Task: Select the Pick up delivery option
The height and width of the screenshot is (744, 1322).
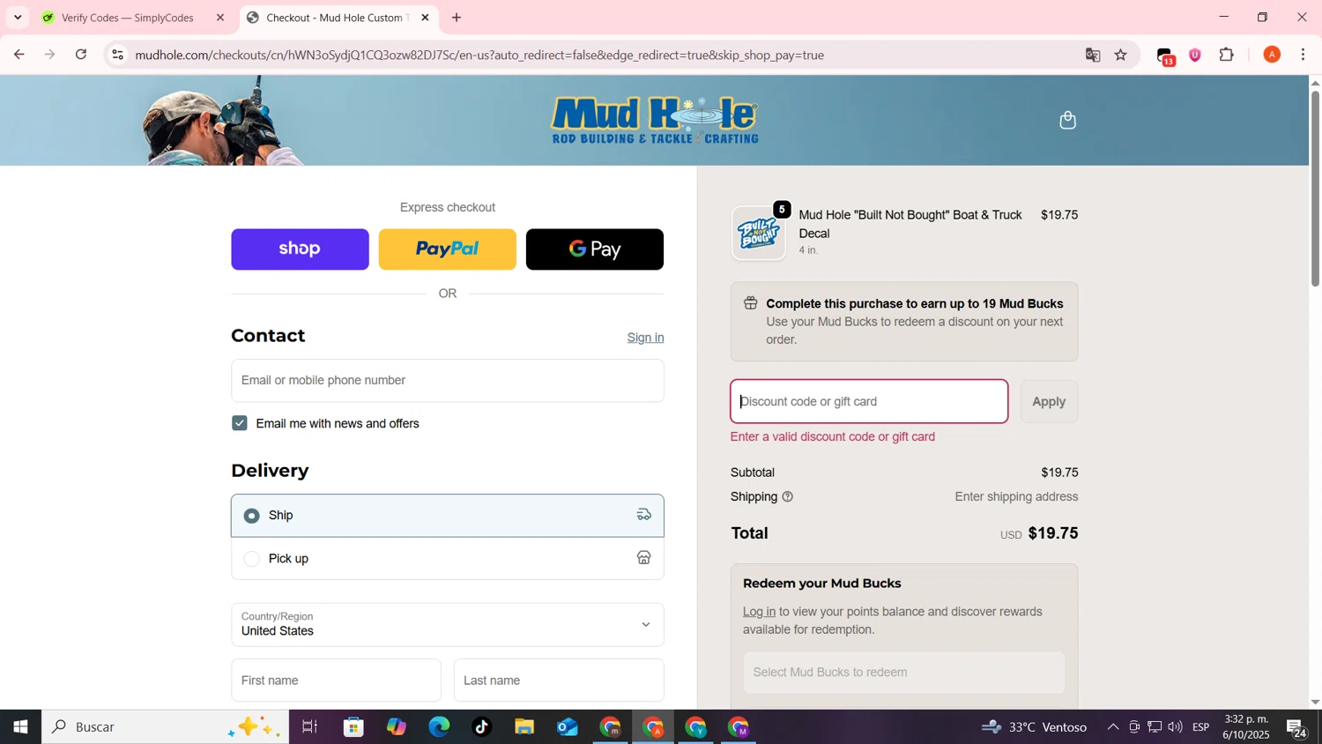Action: point(448,559)
